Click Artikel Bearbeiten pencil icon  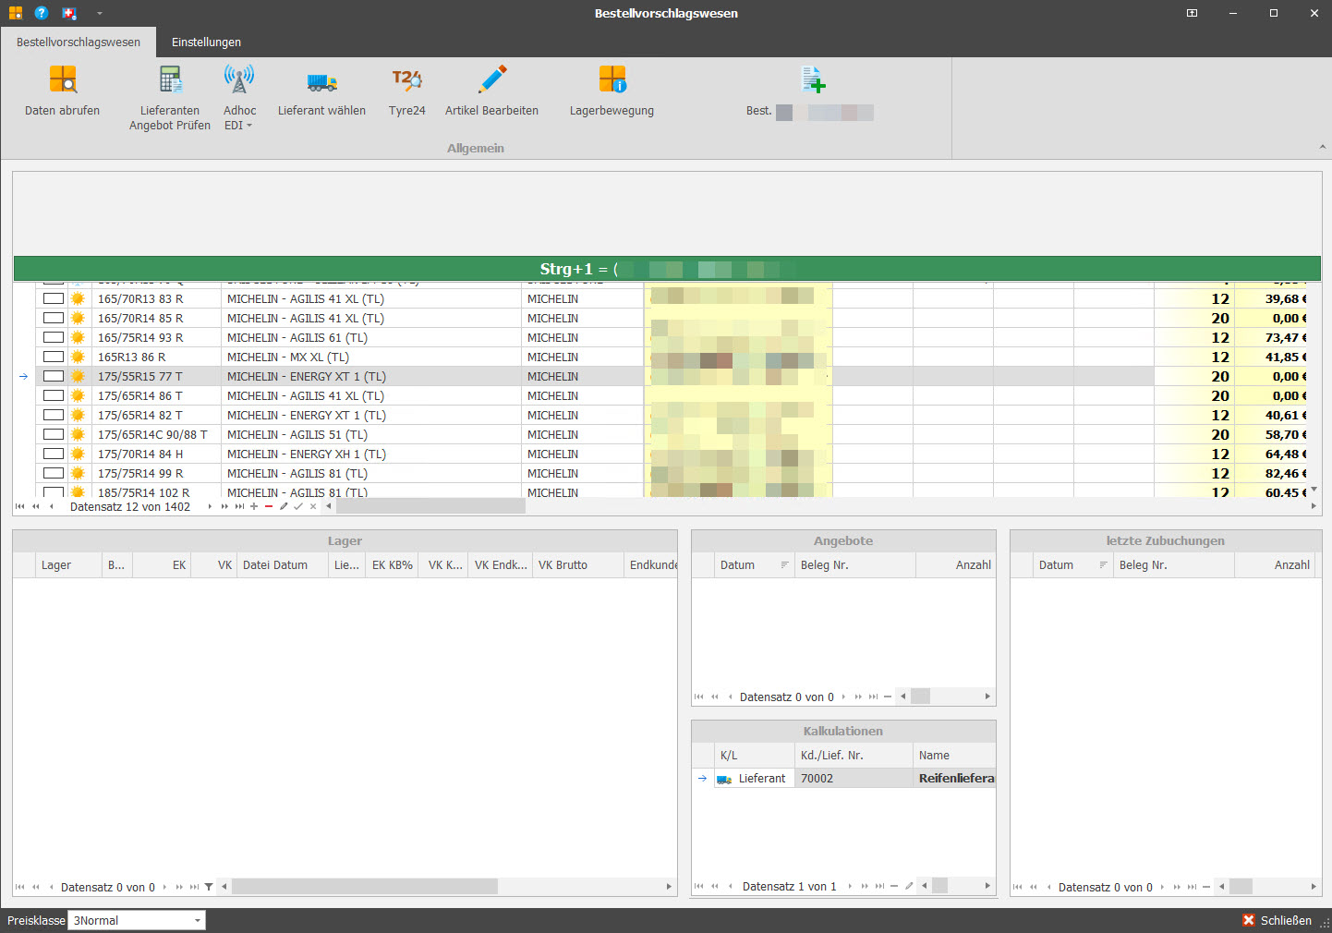492,79
